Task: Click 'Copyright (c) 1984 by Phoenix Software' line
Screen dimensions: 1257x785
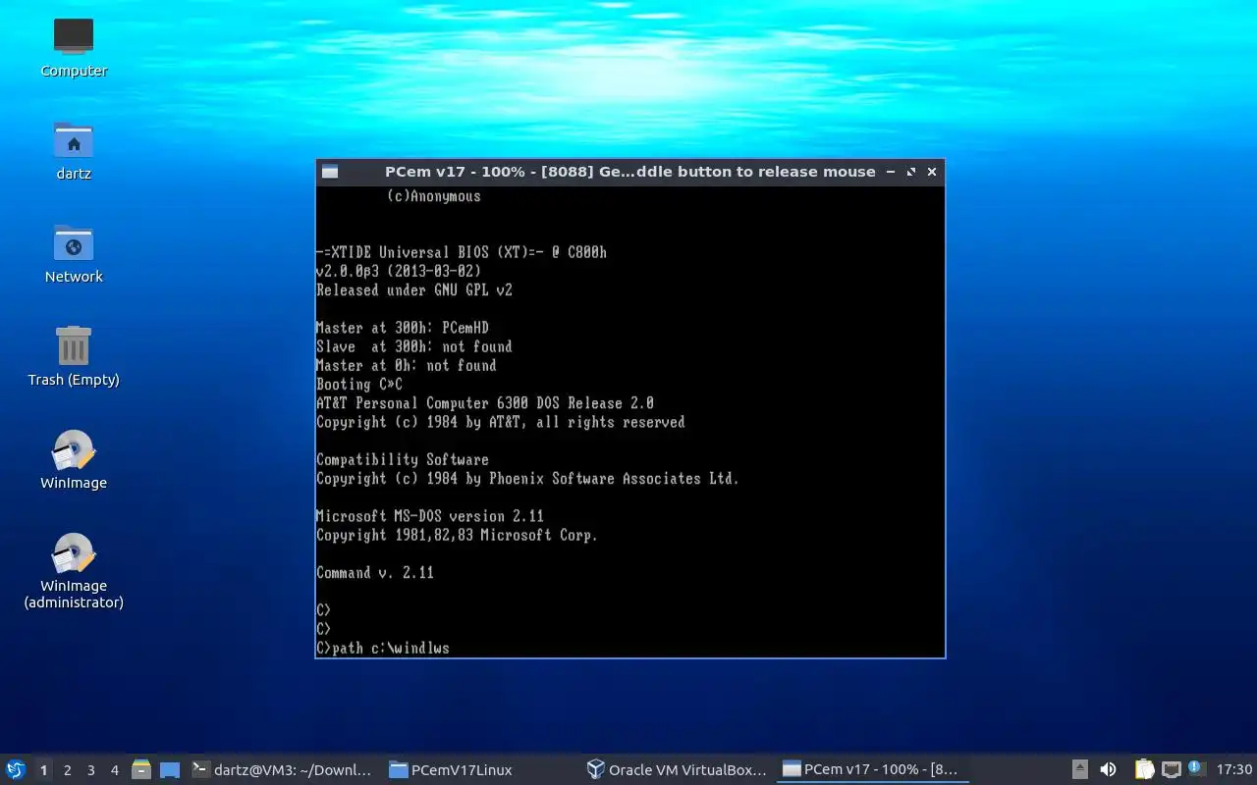Action: [527, 479]
